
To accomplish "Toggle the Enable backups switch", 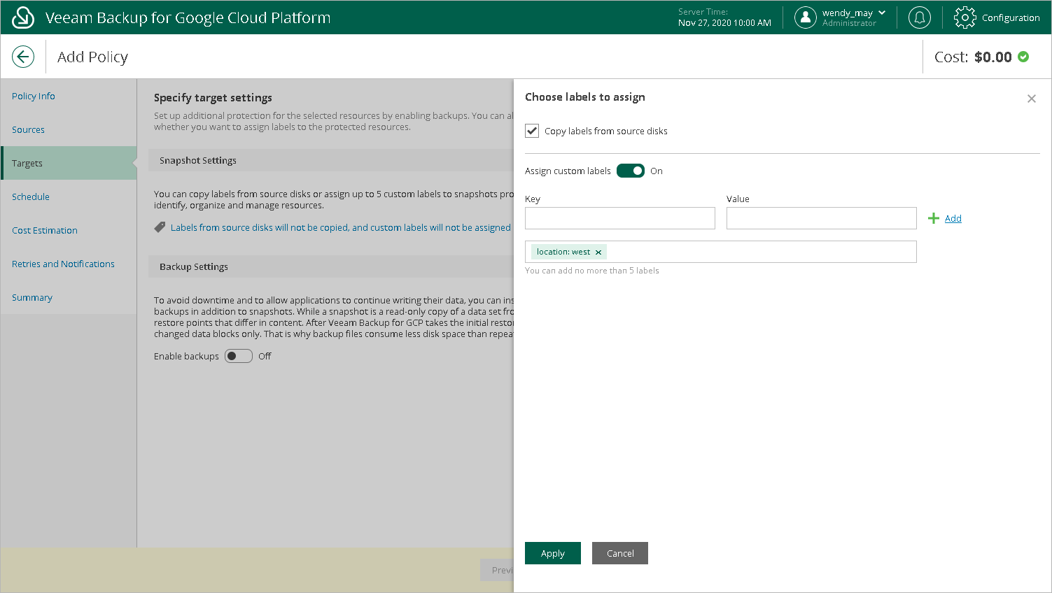I will pos(239,356).
